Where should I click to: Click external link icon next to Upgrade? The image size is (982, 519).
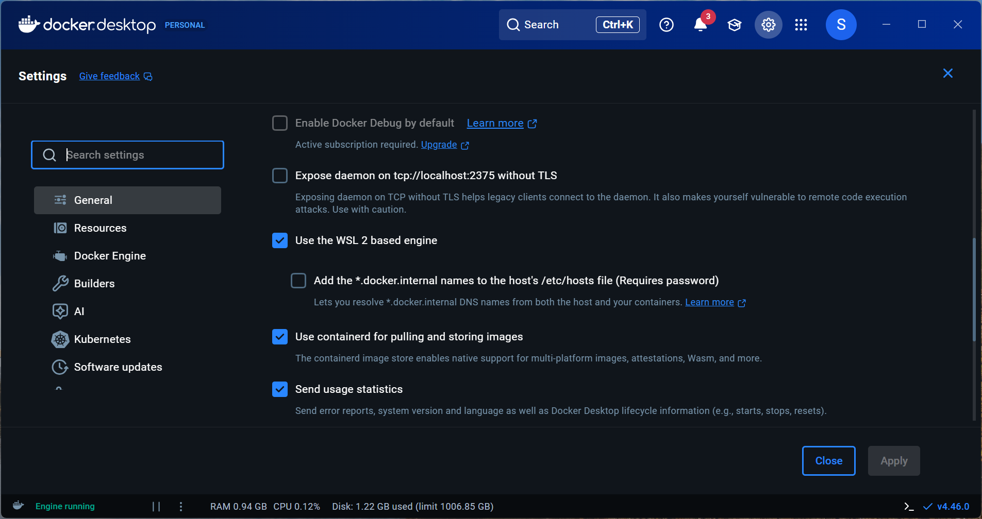(465, 146)
